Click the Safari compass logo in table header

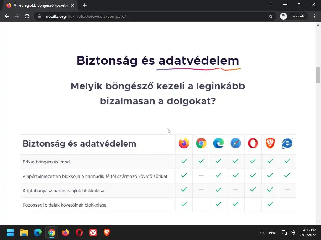[236, 143]
